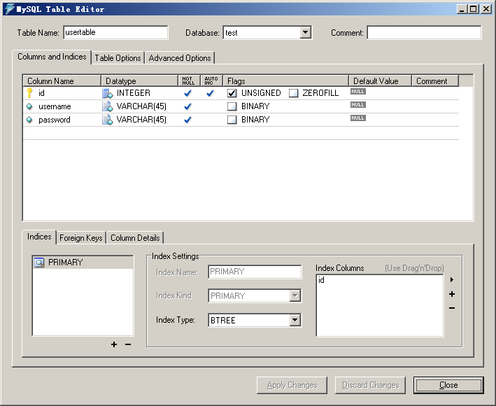Screen dimensions: 496x406
Task: Toggle NOT NULL check for id
Action: (x=188, y=93)
